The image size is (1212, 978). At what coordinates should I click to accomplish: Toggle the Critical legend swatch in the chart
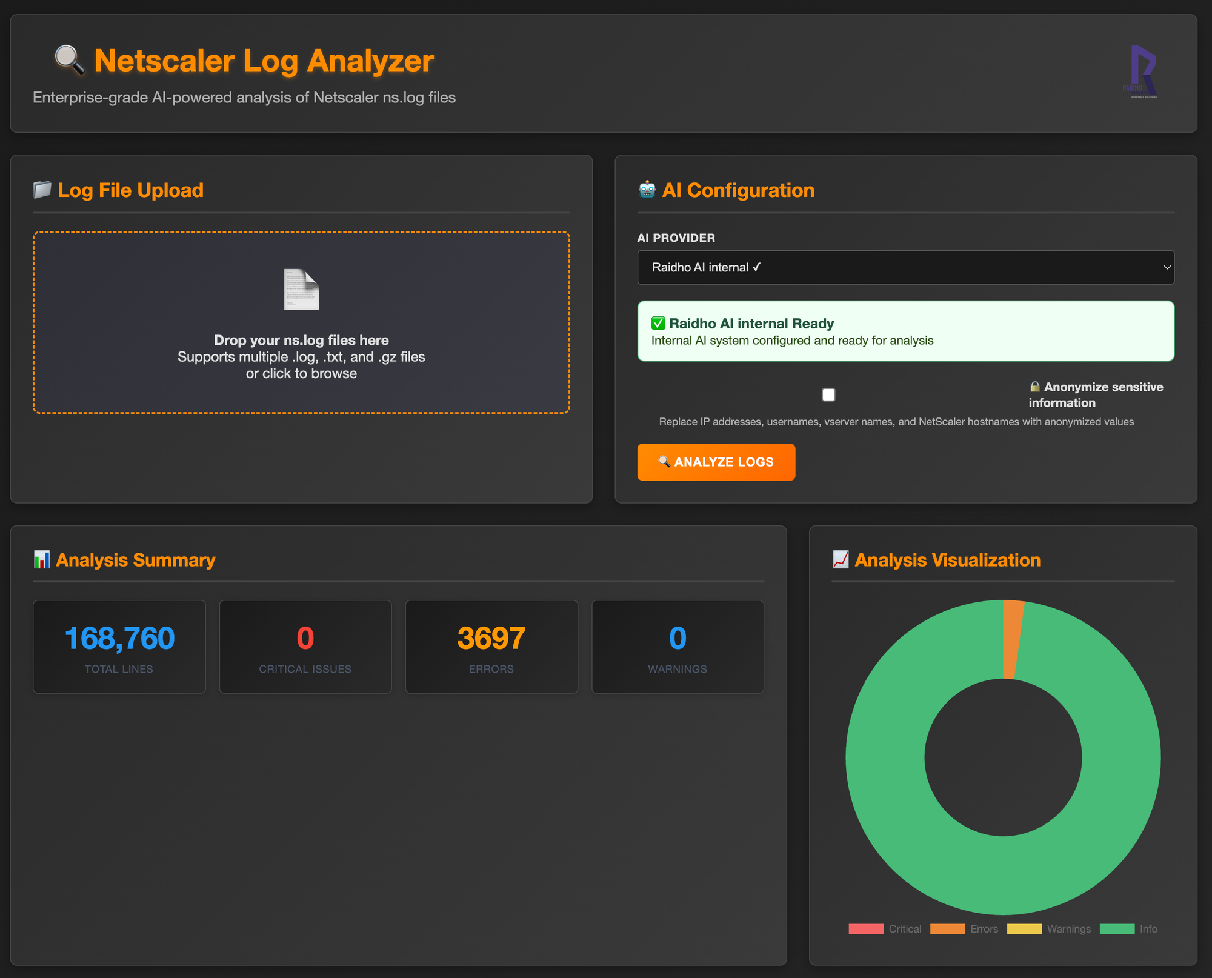(x=866, y=929)
